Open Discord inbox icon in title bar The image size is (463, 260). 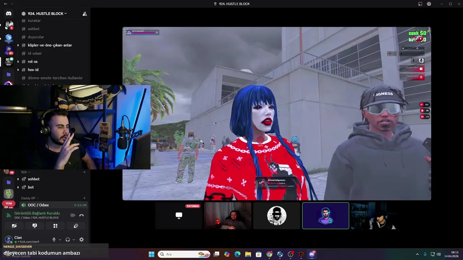click(420, 4)
